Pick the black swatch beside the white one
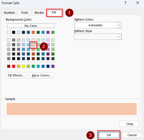144x140 pixels. 14,32
